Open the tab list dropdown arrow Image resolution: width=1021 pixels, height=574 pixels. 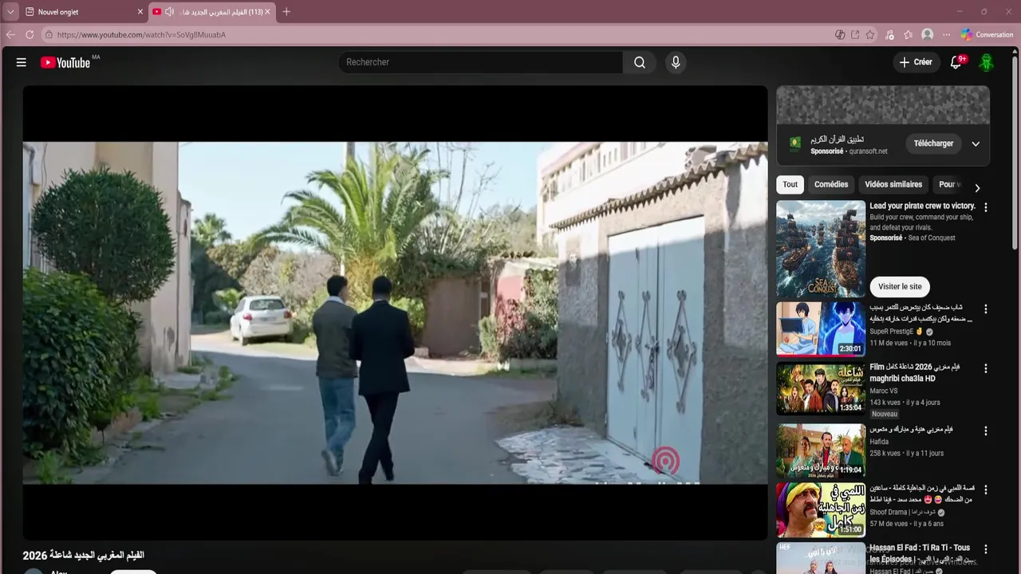pos(10,12)
